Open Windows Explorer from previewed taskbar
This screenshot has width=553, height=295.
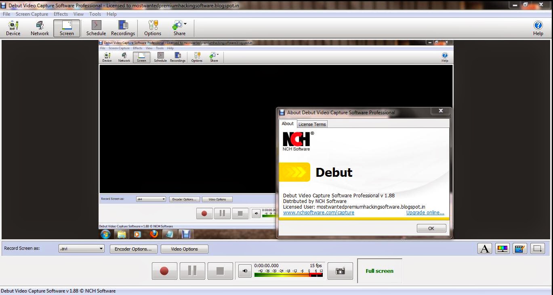122,234
